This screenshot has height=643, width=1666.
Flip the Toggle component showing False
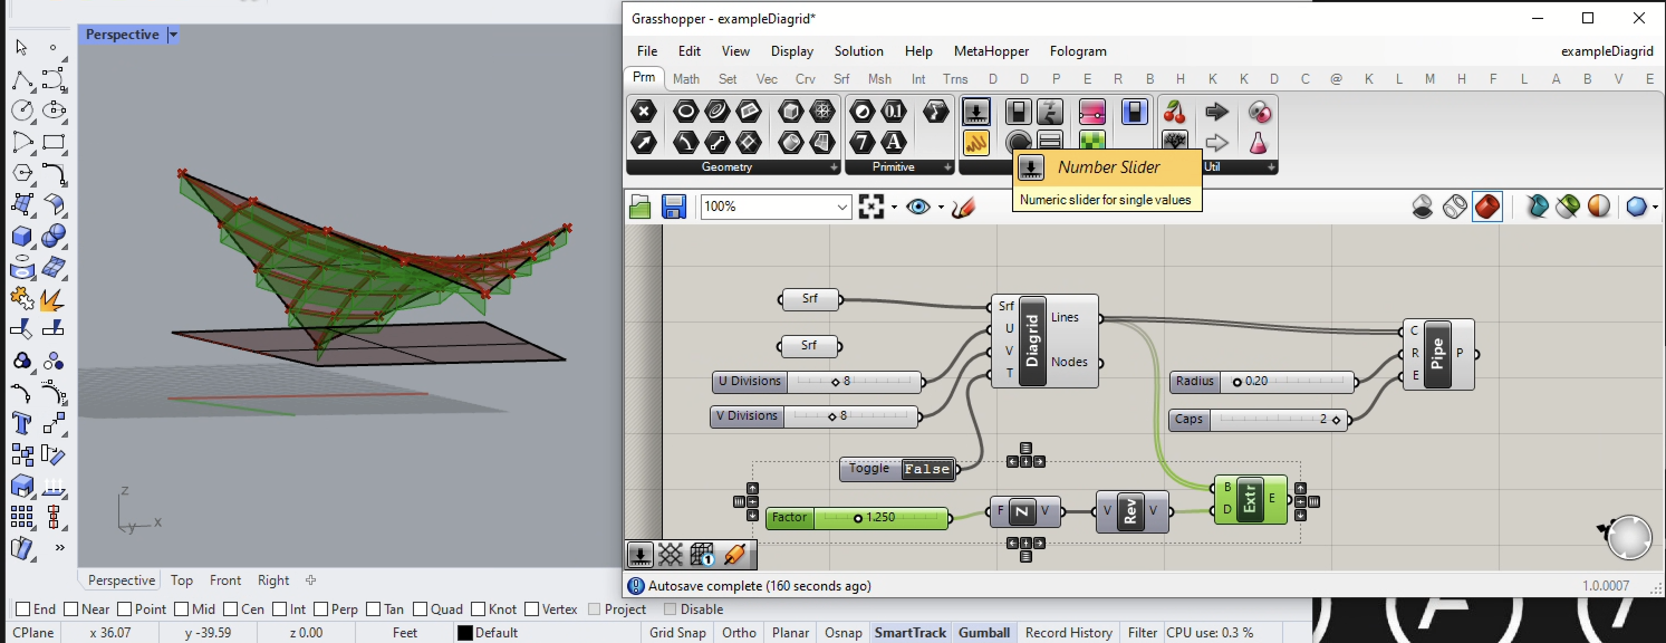click(x=927, y=469)
